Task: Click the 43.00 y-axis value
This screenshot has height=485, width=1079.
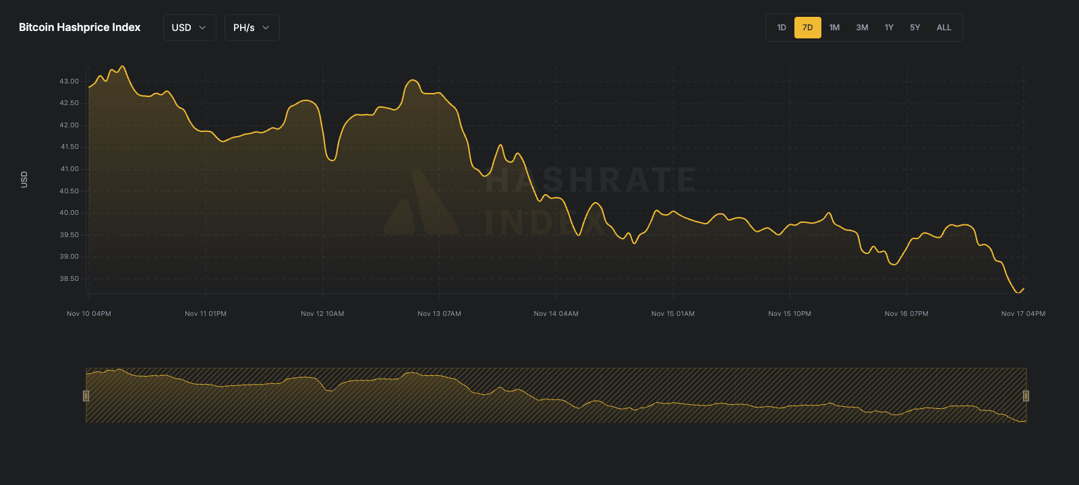Action: click(x=69, y=82)
